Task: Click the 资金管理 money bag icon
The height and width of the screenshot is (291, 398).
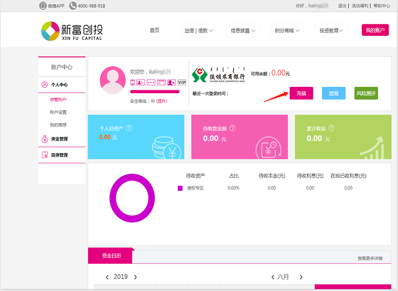Action: (x=45, y=139)
